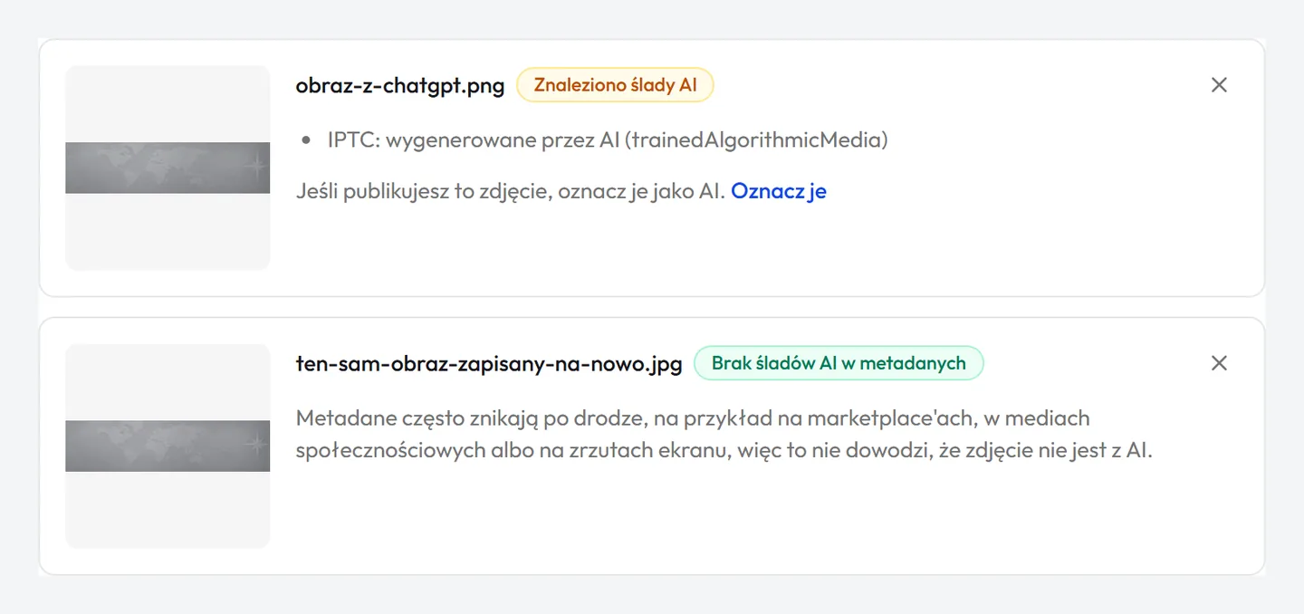Remove obraz-z-chatgpt.png with its X icon
Image resolution: width=1304 pixels, height=614 pixels.
pos(1219,85)
